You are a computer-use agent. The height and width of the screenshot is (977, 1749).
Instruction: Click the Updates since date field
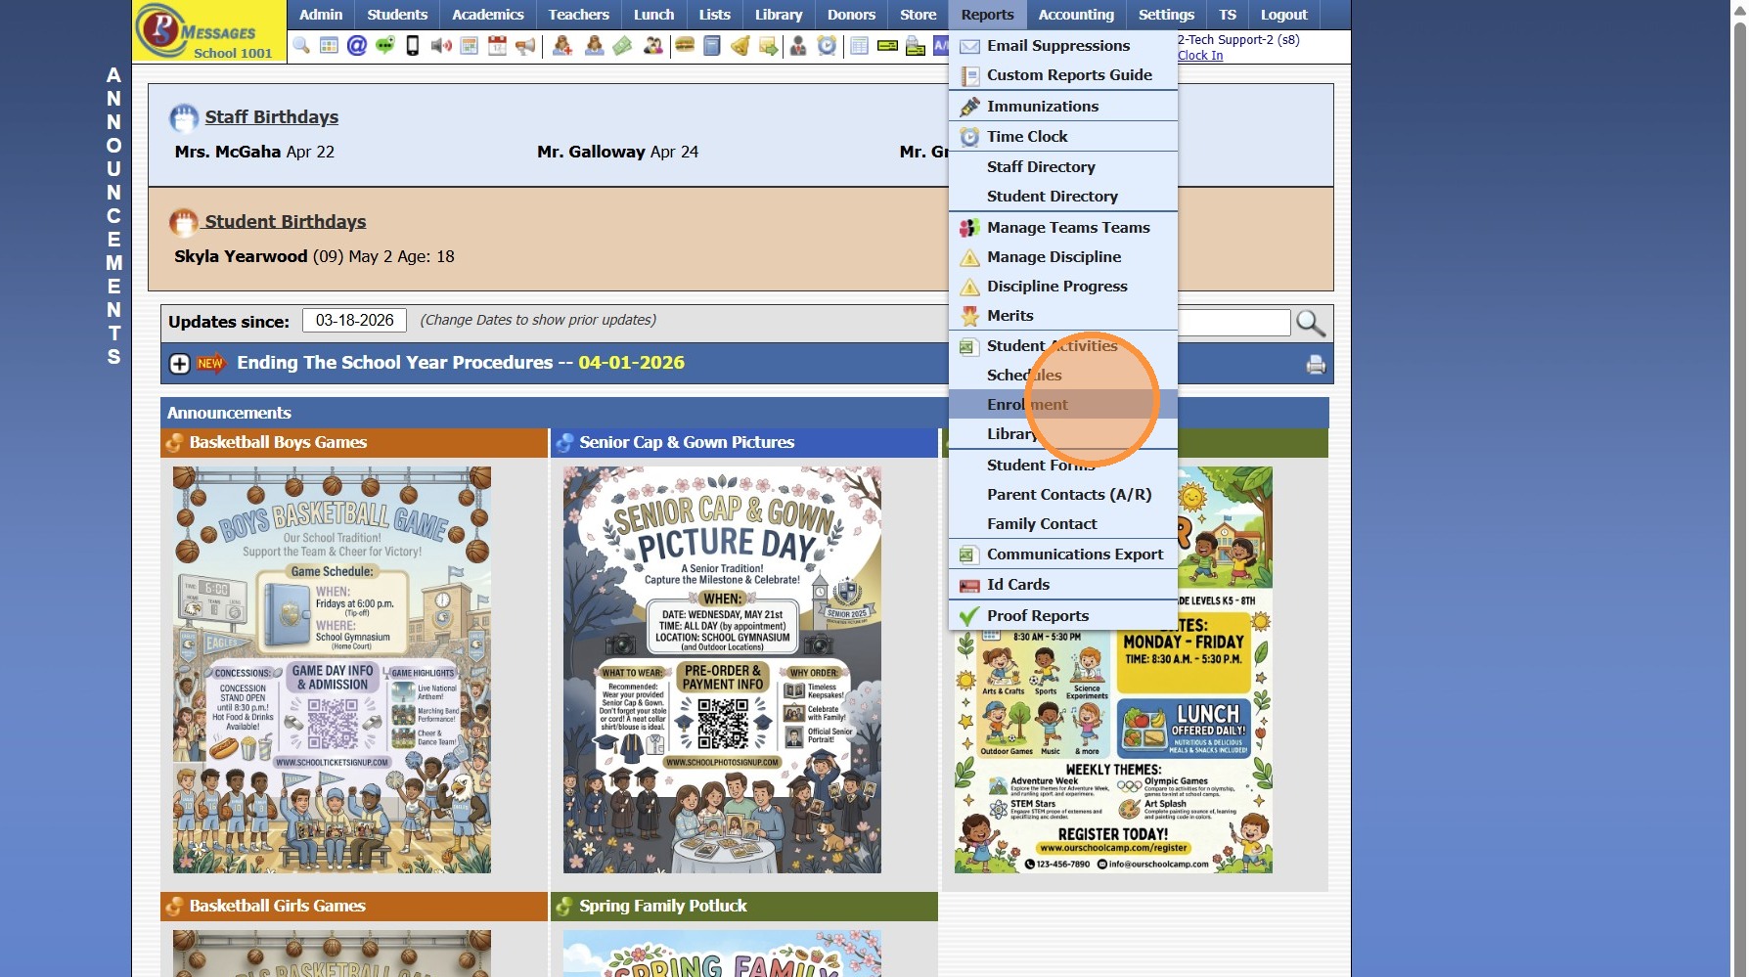pos(354,321)
